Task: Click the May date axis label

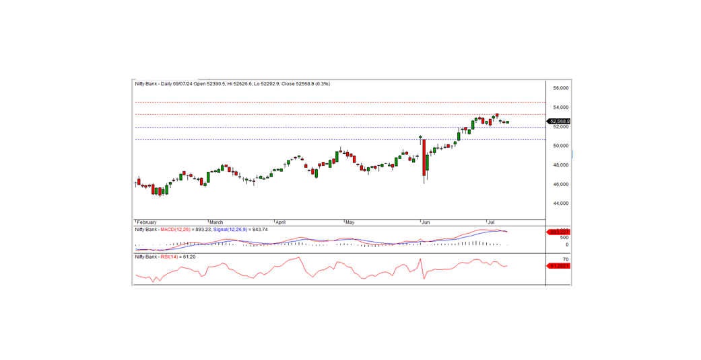Action: (x=349, y=222)
